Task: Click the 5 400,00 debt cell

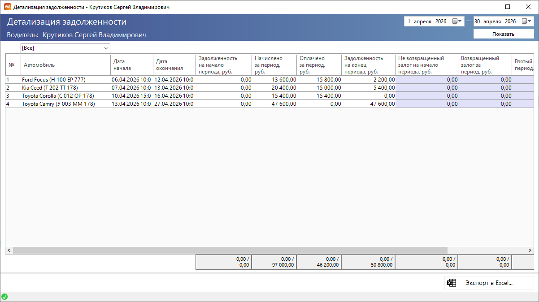Action: click(x=369, y=87)
